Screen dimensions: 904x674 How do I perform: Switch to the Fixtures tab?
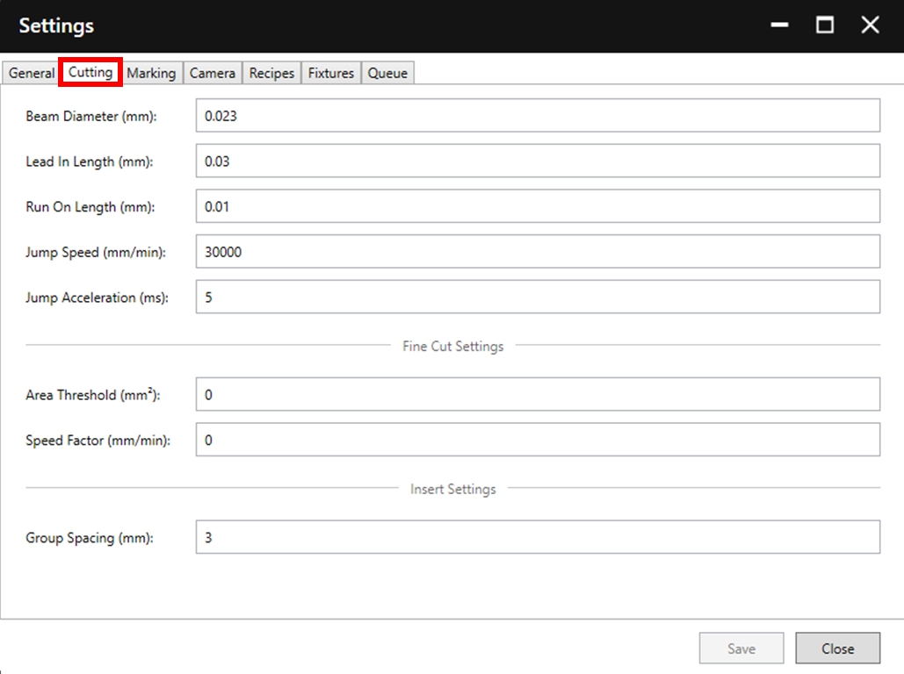pyautogui.click(x=331, y=73)
